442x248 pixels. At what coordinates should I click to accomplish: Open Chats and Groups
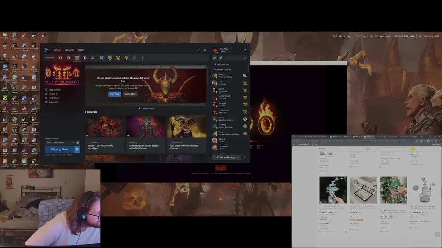tap(226, 157)
